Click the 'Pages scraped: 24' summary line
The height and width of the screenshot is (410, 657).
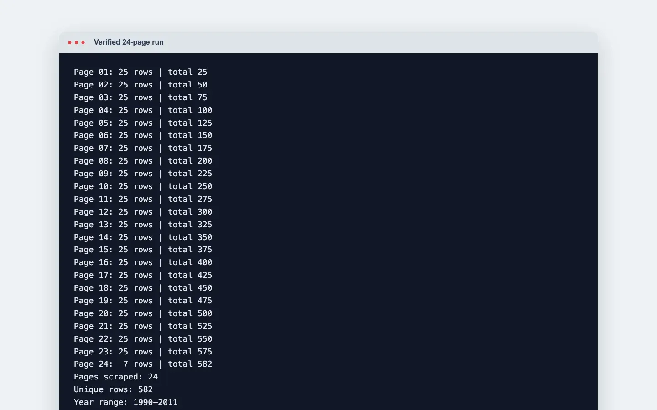pos(116,377)
